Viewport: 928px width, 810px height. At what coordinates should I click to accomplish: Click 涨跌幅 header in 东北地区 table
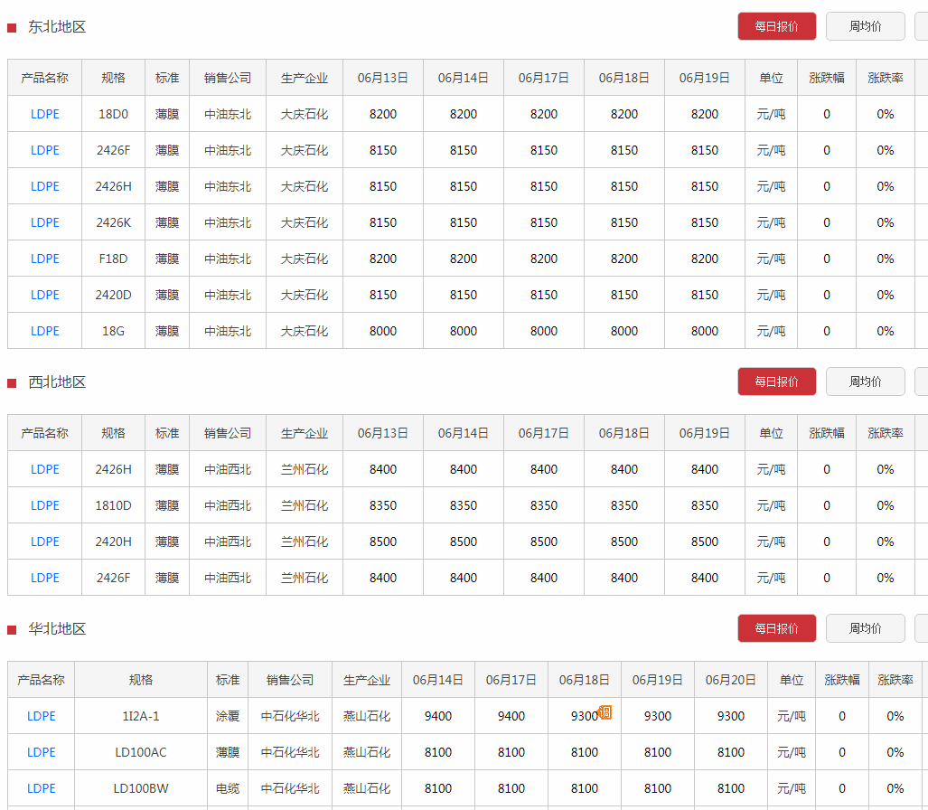tap(827, 78)
